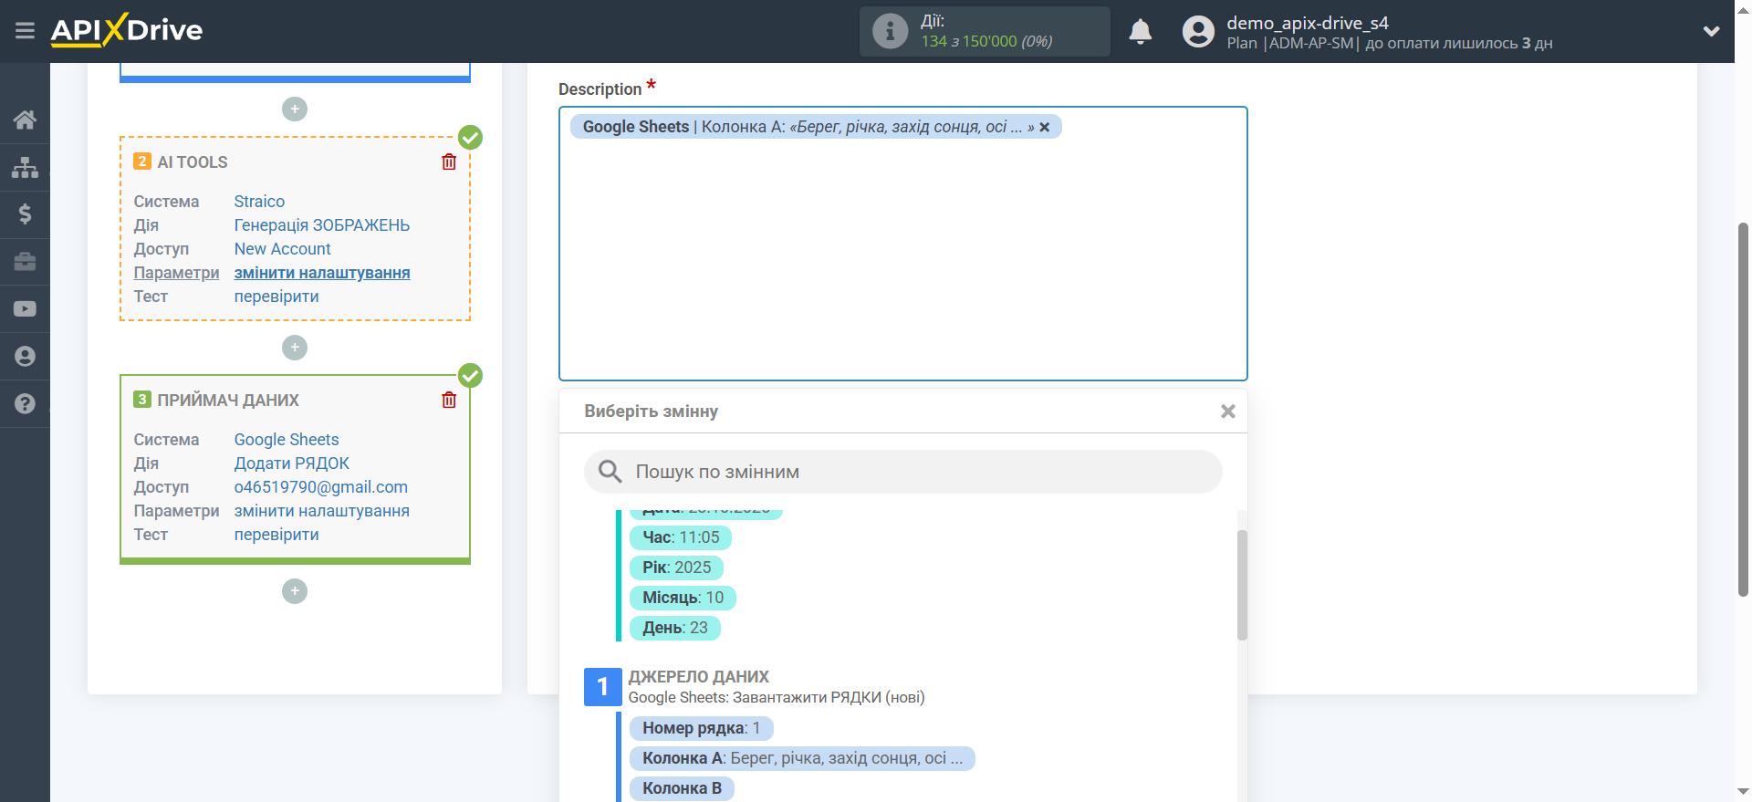Add a step below the ПРИЙМАЧ ДАНИХ block
This screenshot has height=802, width=1752.
294,591
